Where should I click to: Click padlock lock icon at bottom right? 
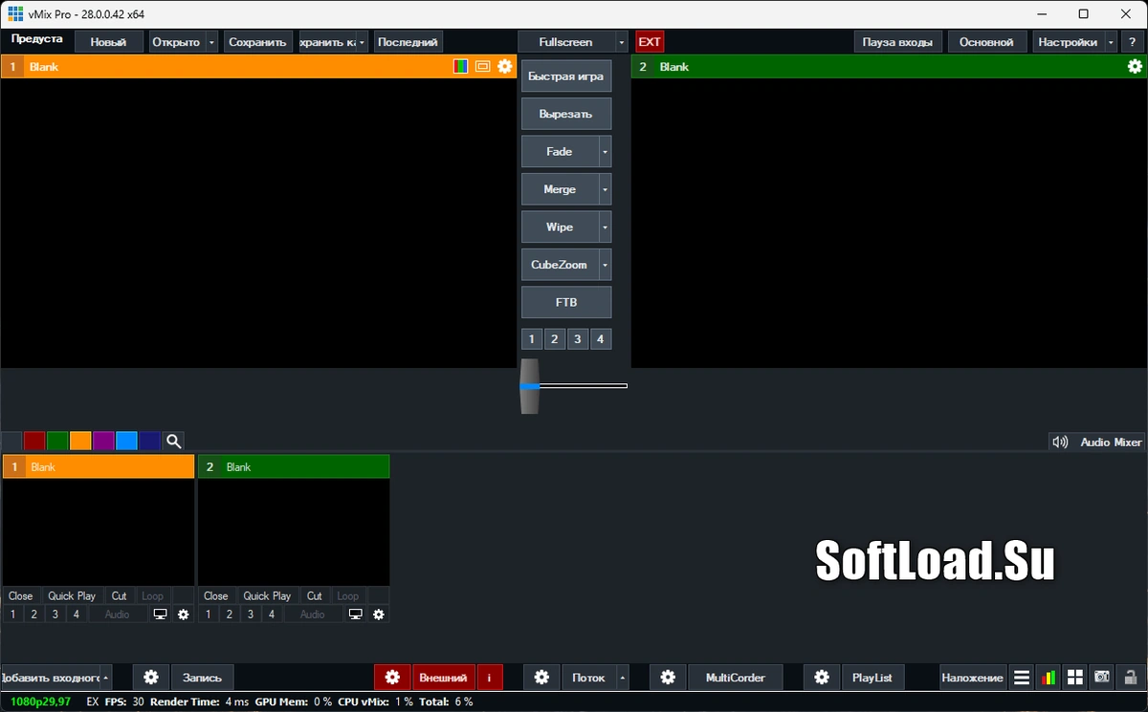point(1130,678)
